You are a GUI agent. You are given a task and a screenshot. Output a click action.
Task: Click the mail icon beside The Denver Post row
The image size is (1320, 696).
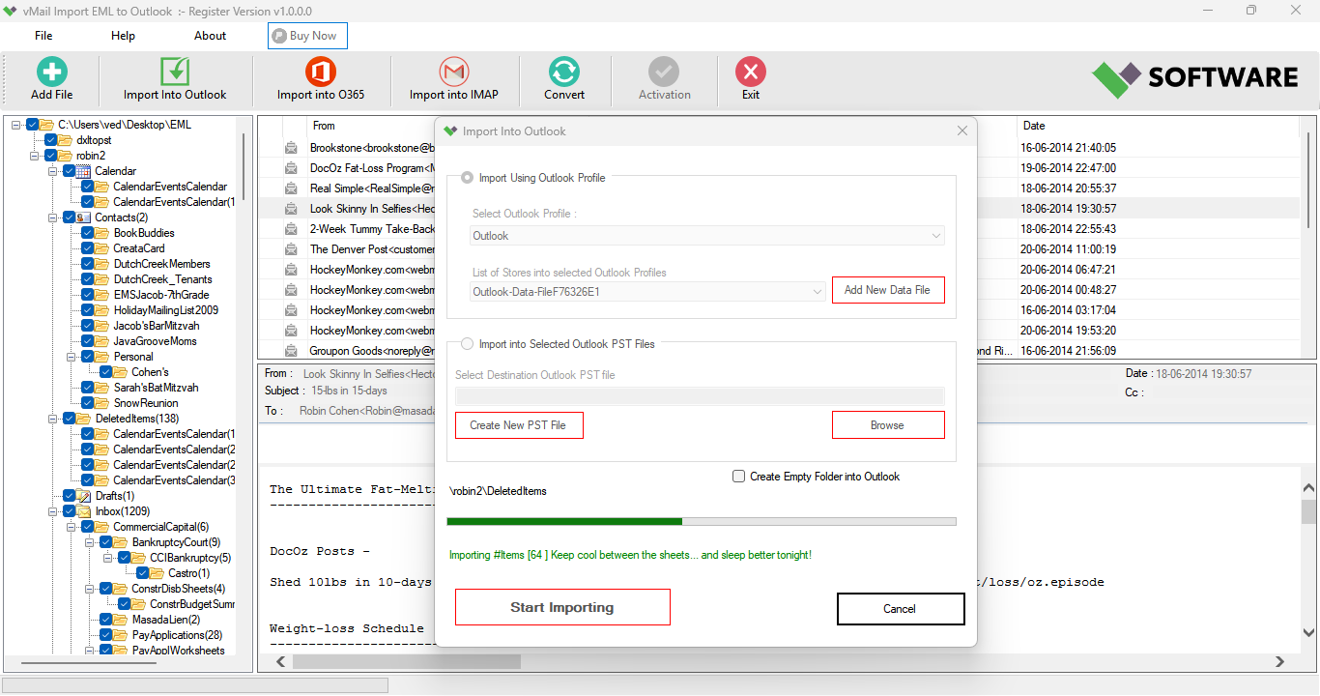click(290, 249)
